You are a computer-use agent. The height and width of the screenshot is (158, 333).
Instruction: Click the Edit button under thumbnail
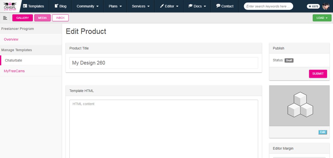click(x=323, y=132)
